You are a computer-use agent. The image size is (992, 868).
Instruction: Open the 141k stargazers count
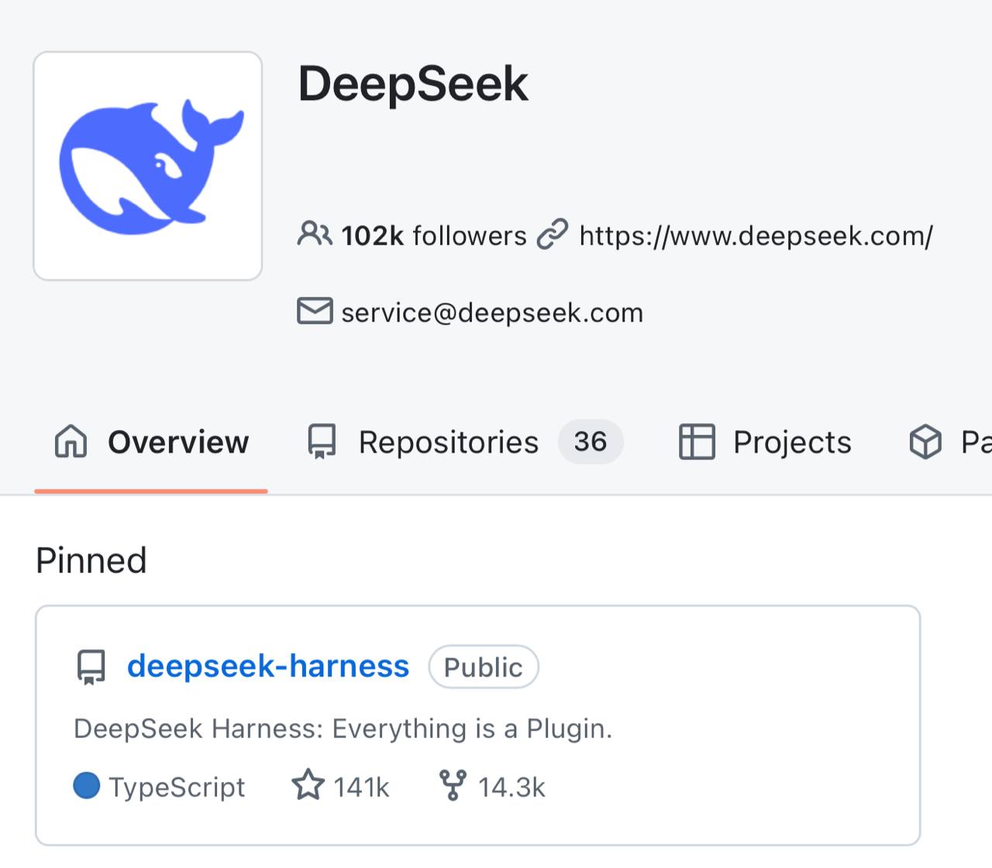point(361,787)
